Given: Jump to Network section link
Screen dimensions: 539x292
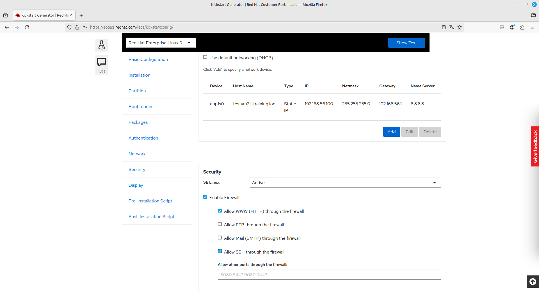Looking at the screenshot, I should (x=137, y=154).
